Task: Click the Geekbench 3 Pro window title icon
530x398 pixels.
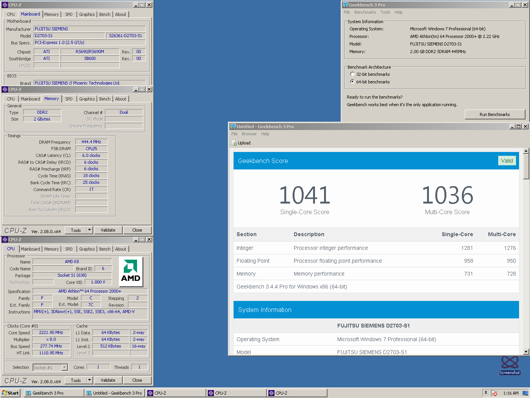Action: tap(345, 5)
